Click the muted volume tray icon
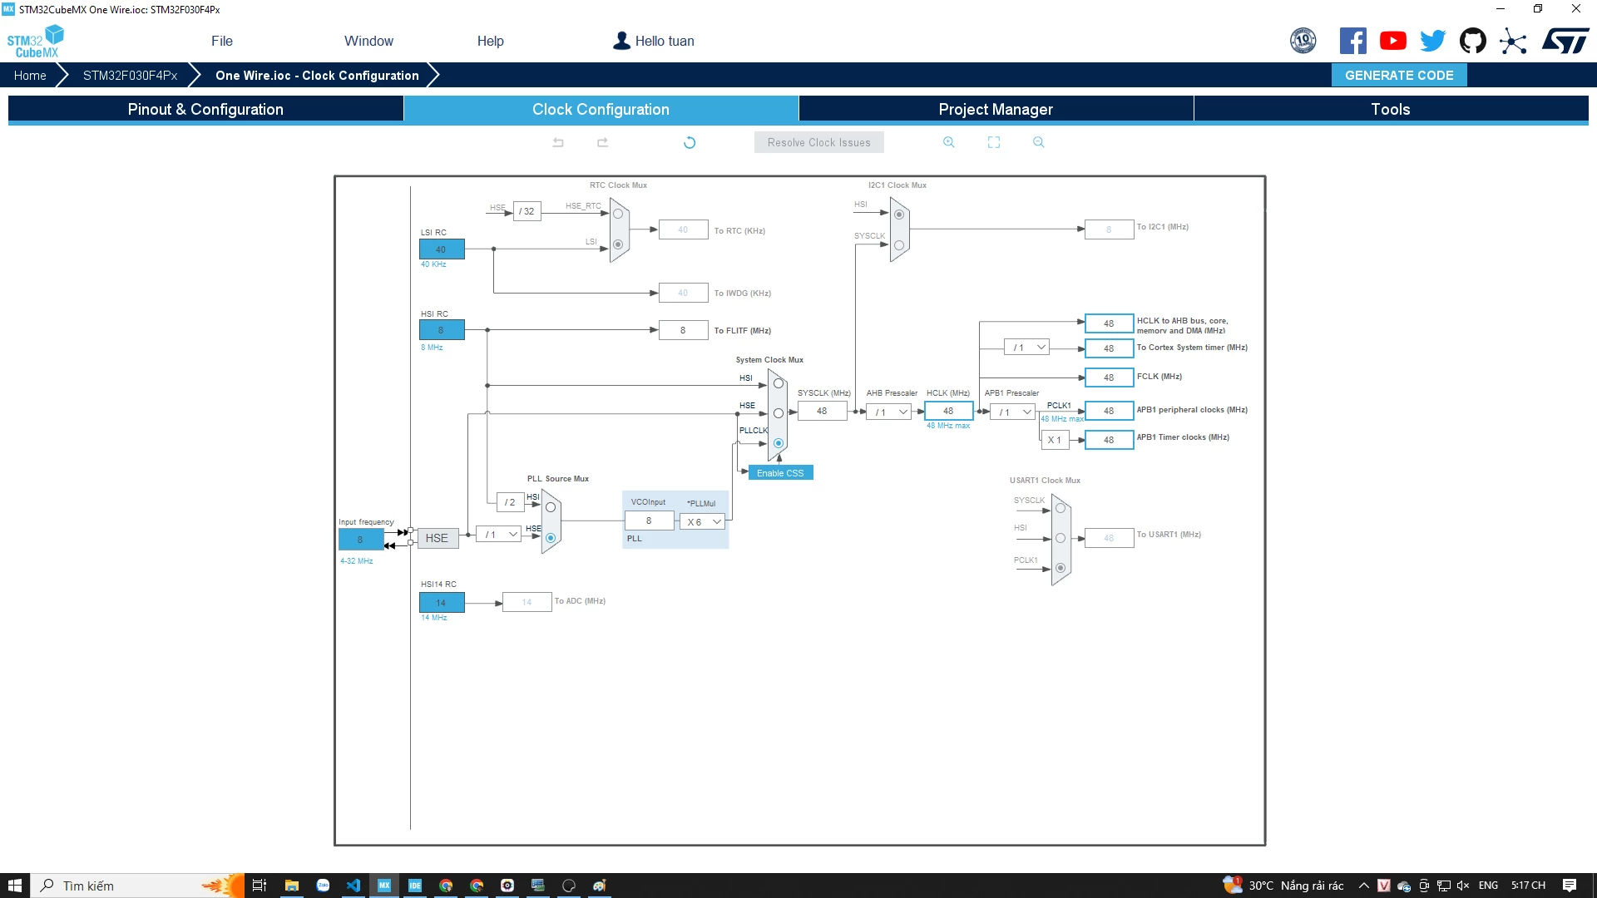Image resolution: width=1597 pixels, height=898 pixels. (1463, 886)
